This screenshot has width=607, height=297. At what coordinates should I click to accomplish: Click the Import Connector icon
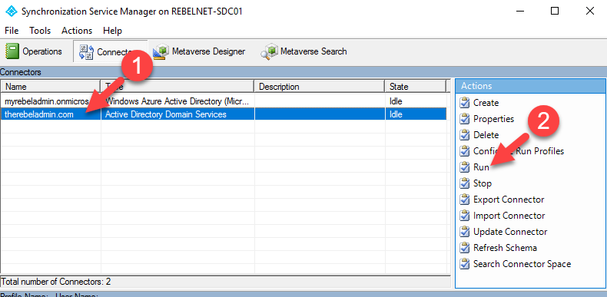tap(464, 216)
